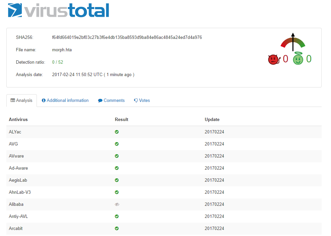The height and width of the screenshot is (236, 331).
Task: Click the detection ratio 0 / 52
Action: coord(58,62)
